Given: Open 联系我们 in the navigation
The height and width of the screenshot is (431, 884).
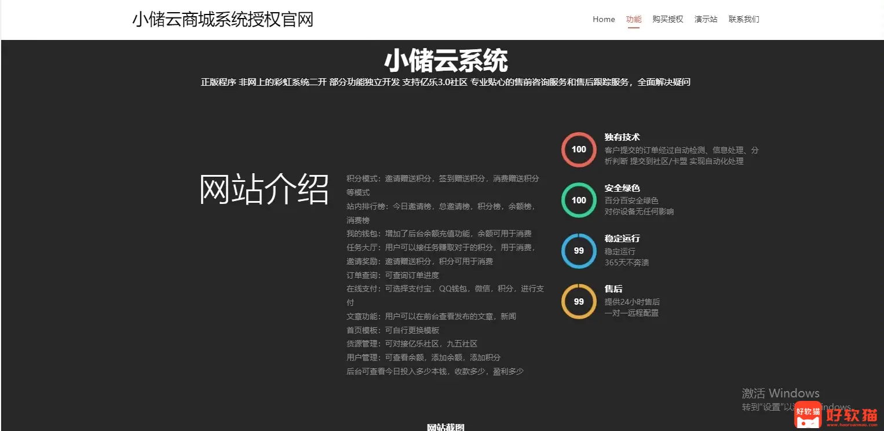Looking at the screenshot, I should point(744,19).
